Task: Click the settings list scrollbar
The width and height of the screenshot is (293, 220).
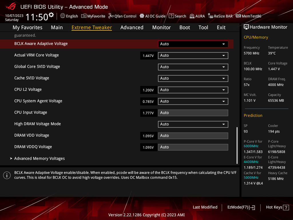Action: [x=237, y=146]
